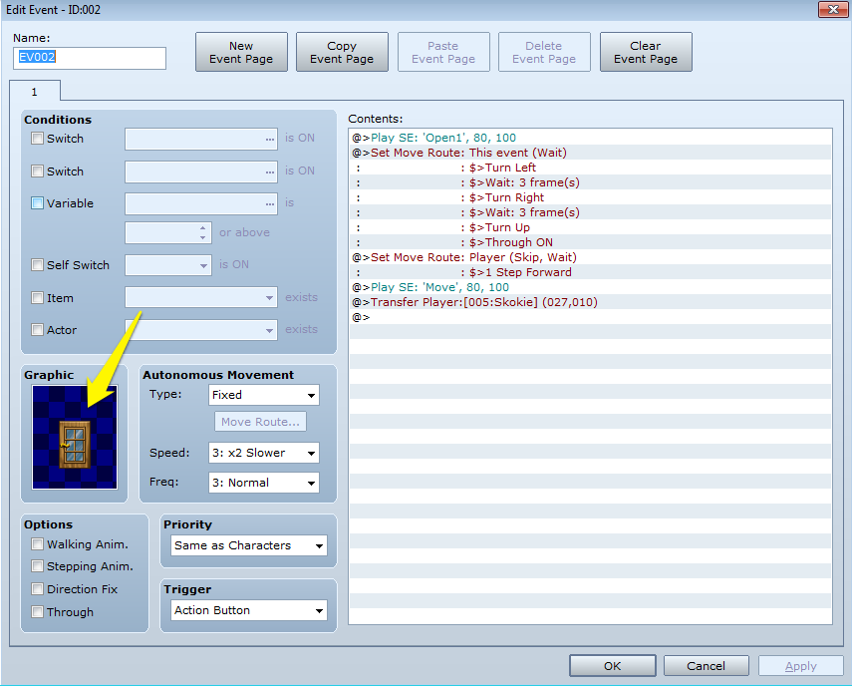Click the Variable selection field
852x686 pixels.
tap(201, 203)
